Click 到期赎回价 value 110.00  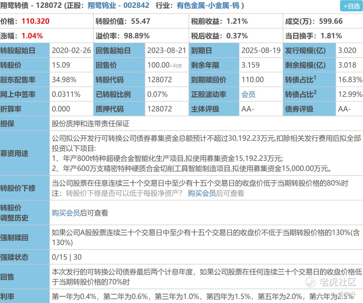point(252,79)
